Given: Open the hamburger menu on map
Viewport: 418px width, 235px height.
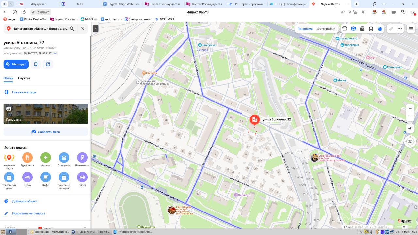Looking at the screenshot, I should click(x=411, y=29).
